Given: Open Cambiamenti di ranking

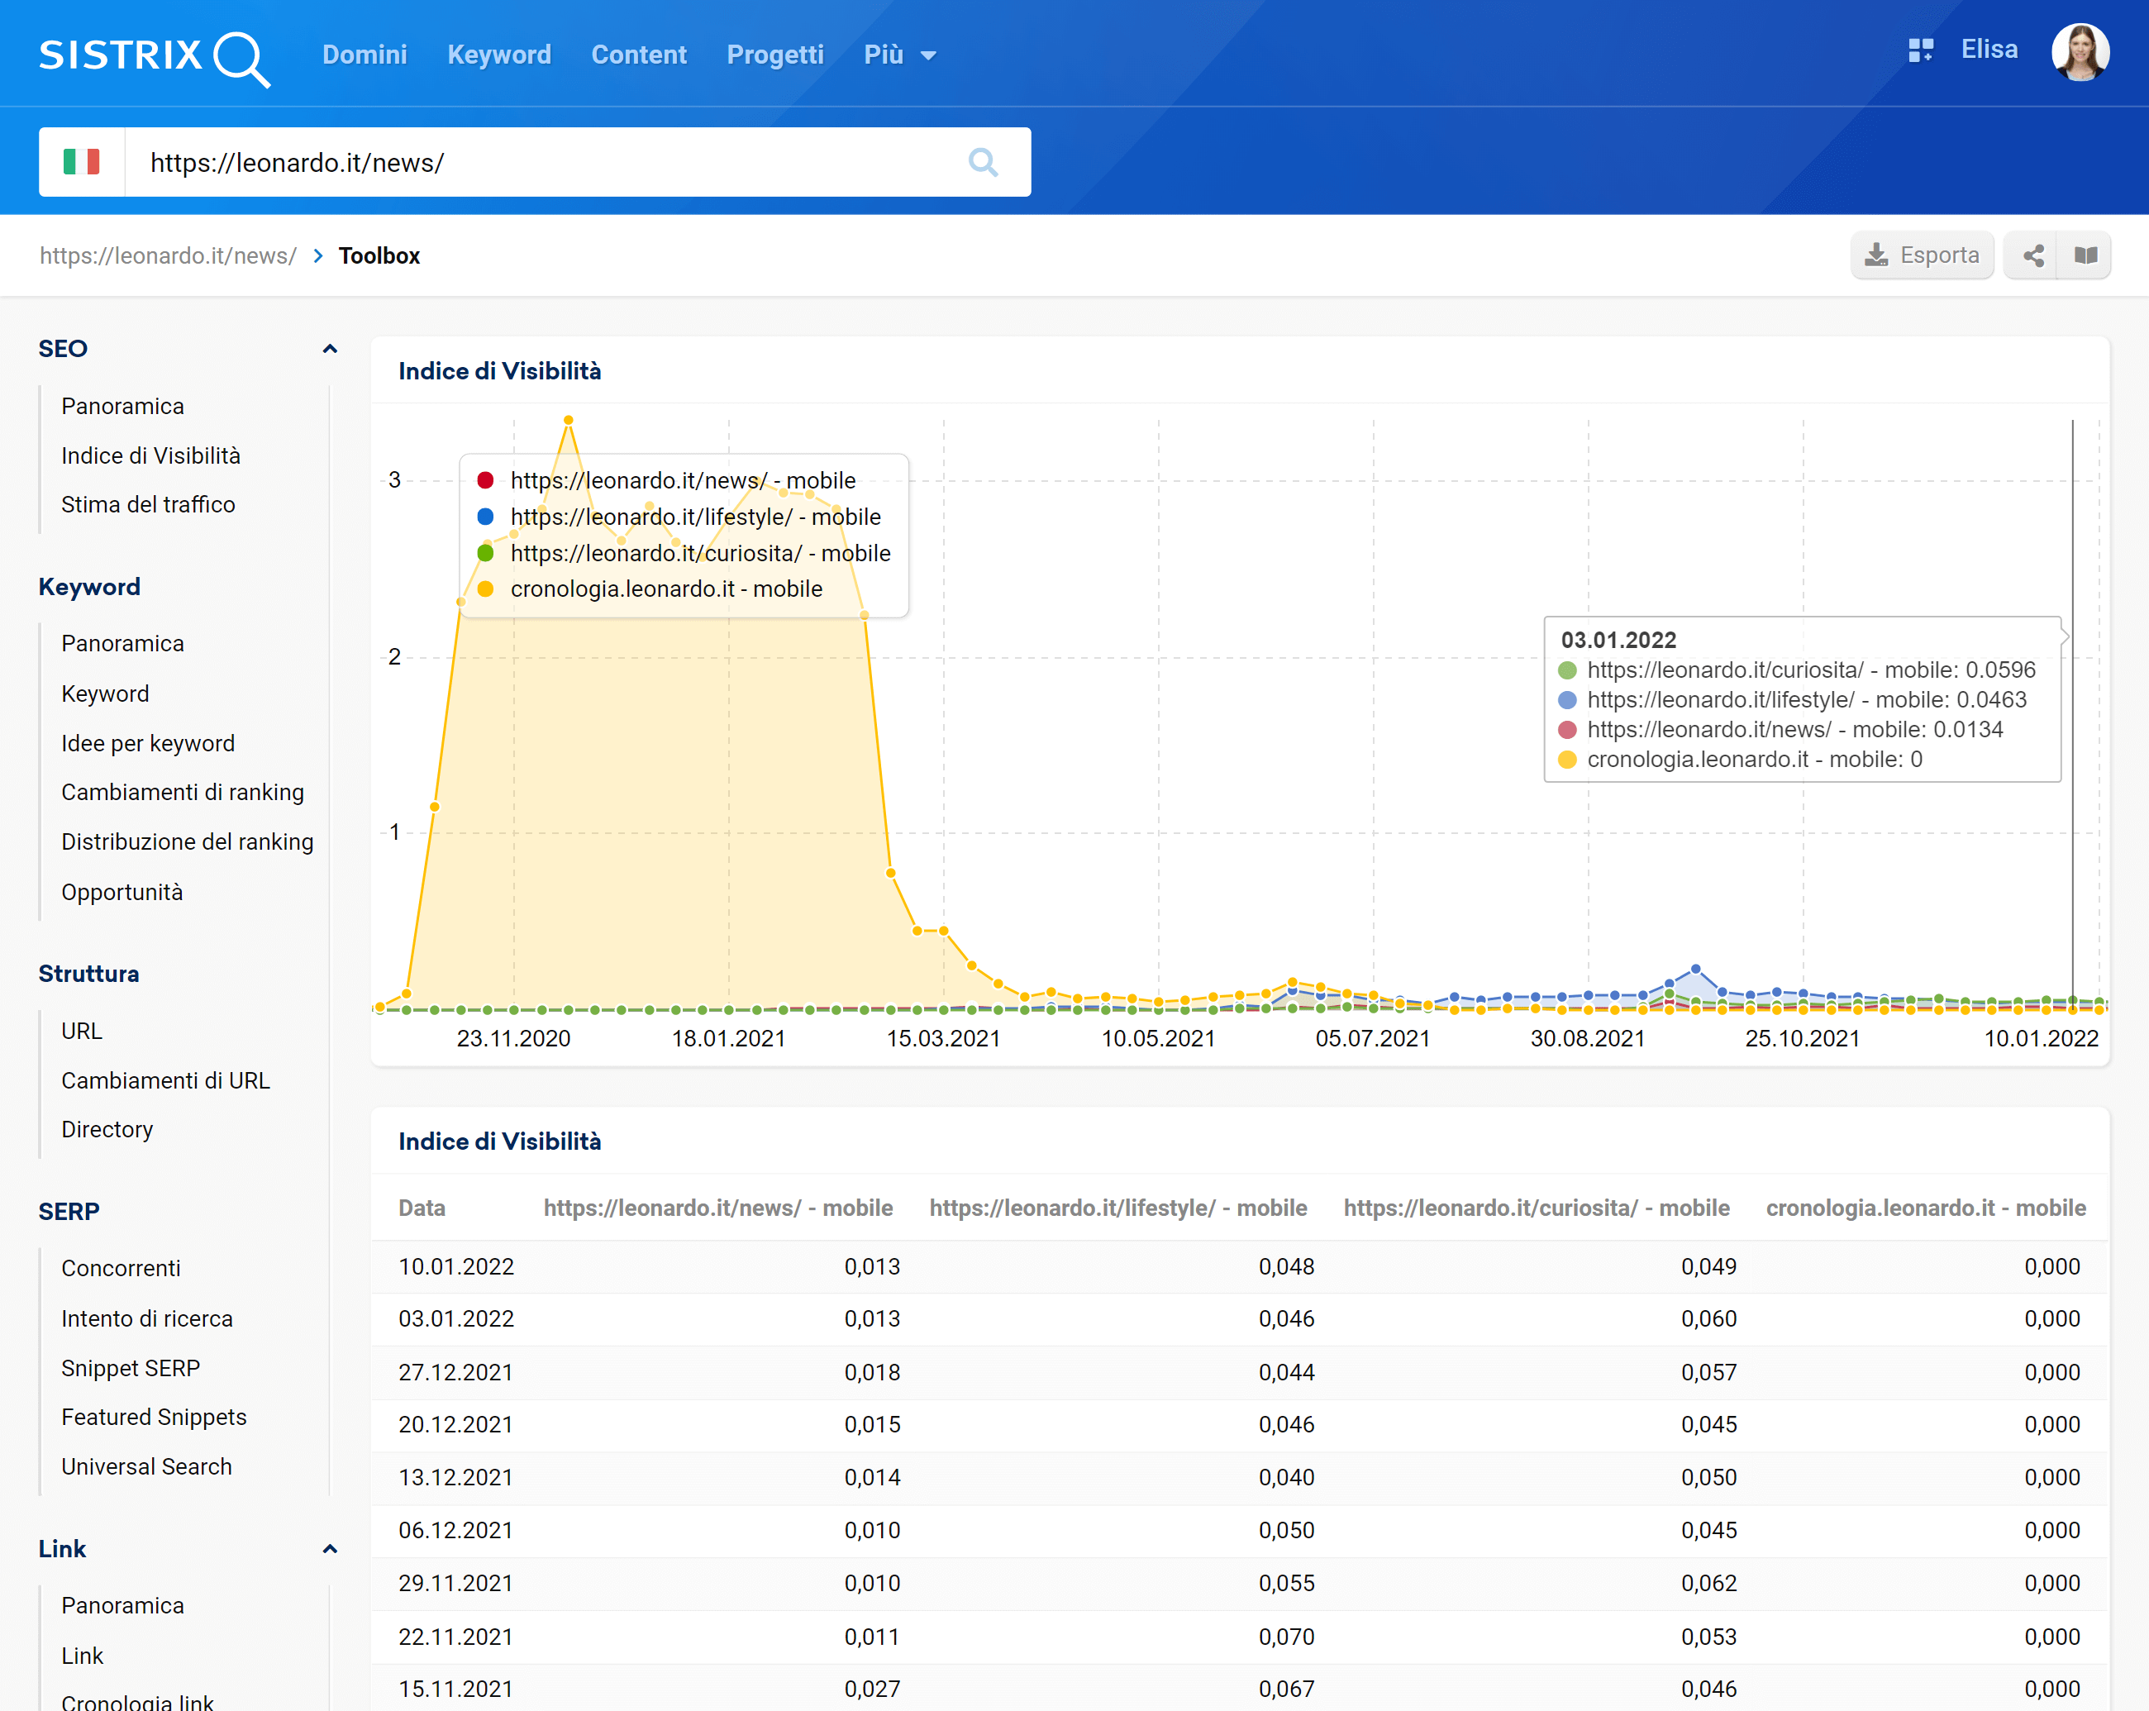Looking at the screenshot, I should pyautogui.click(x=183, y=792).
